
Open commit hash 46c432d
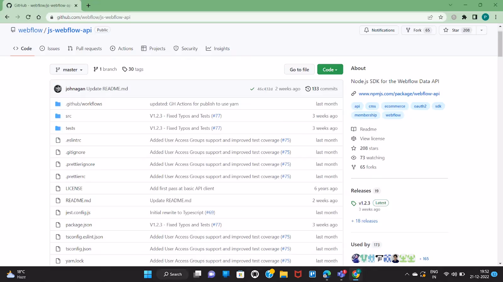tap(265, 89)
